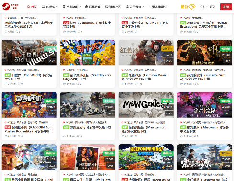Open the Life is Strange cover image

[88, 157]
